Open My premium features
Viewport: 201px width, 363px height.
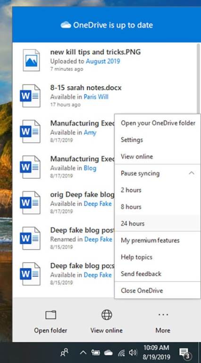pyautogui.click(x=158, y=240)
